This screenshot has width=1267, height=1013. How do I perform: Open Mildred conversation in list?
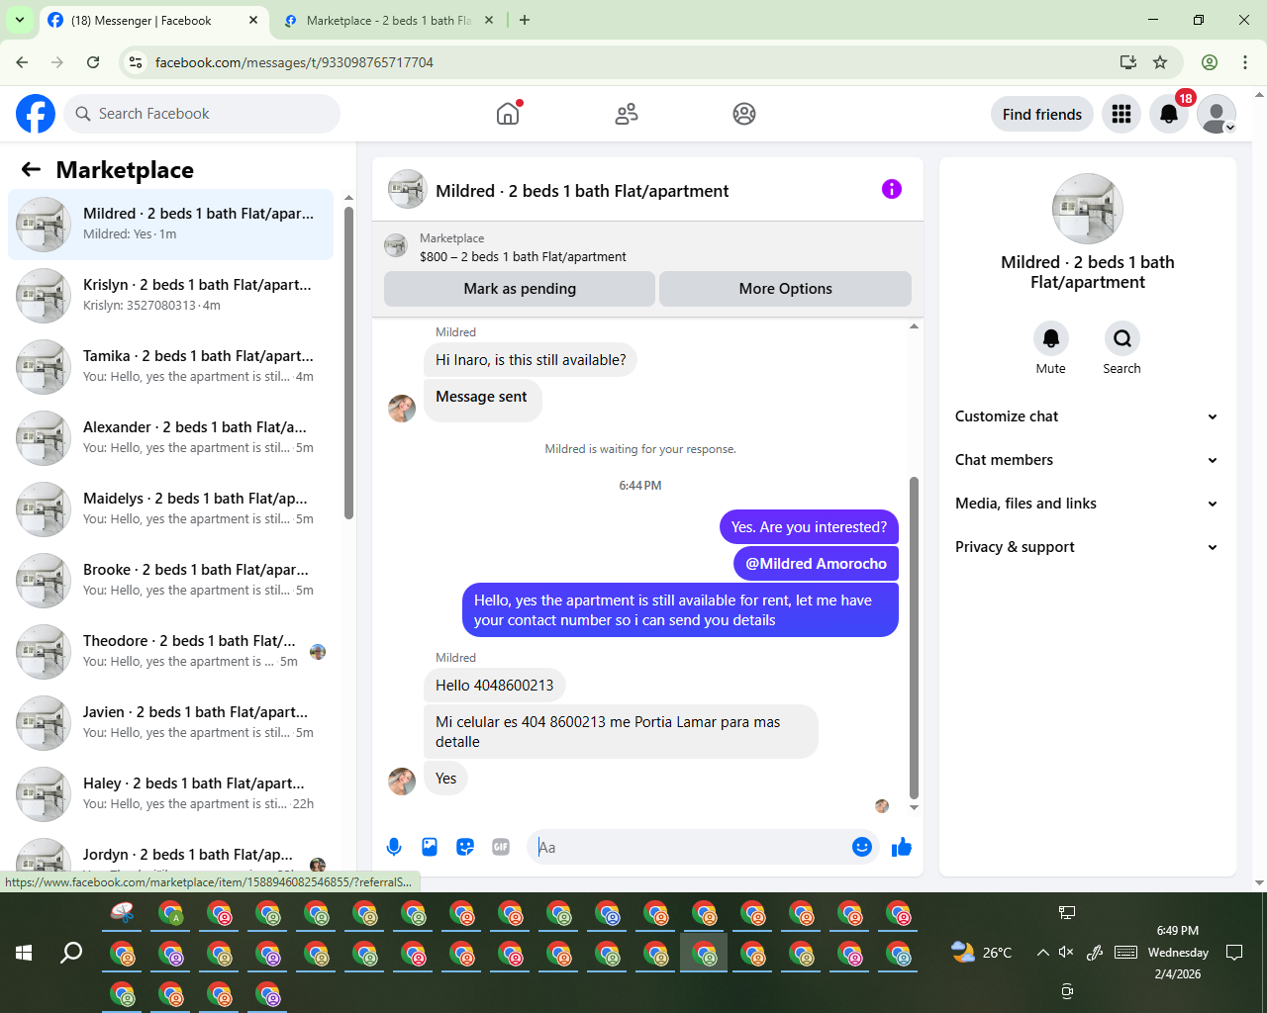(170, 225)
